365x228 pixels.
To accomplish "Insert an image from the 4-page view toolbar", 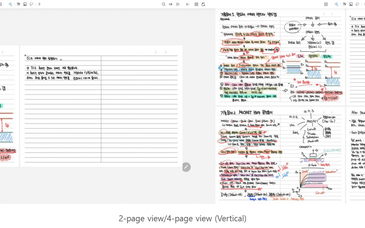I will point(351,4).
